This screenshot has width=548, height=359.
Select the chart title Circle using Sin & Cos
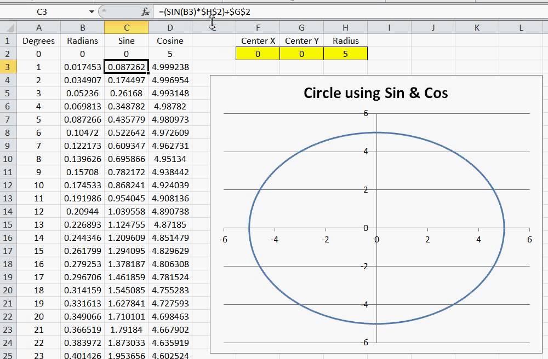point(376,93)
